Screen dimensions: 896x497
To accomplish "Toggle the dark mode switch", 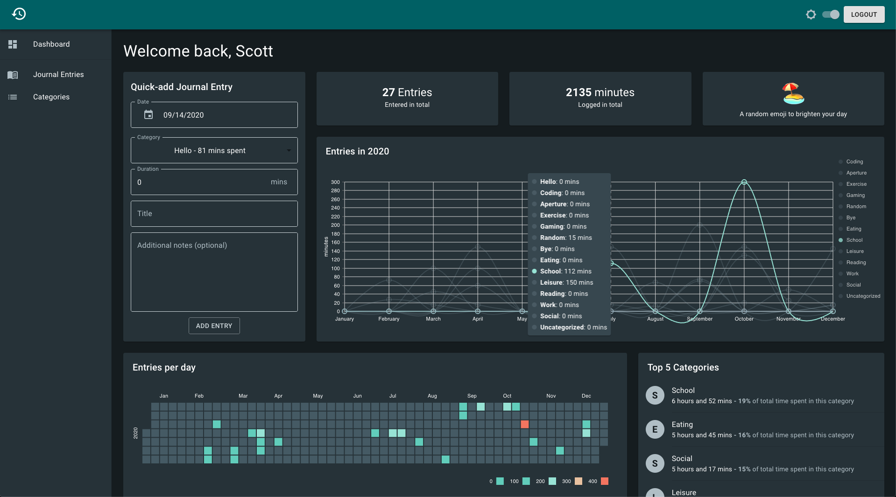I will coord(831,14).
